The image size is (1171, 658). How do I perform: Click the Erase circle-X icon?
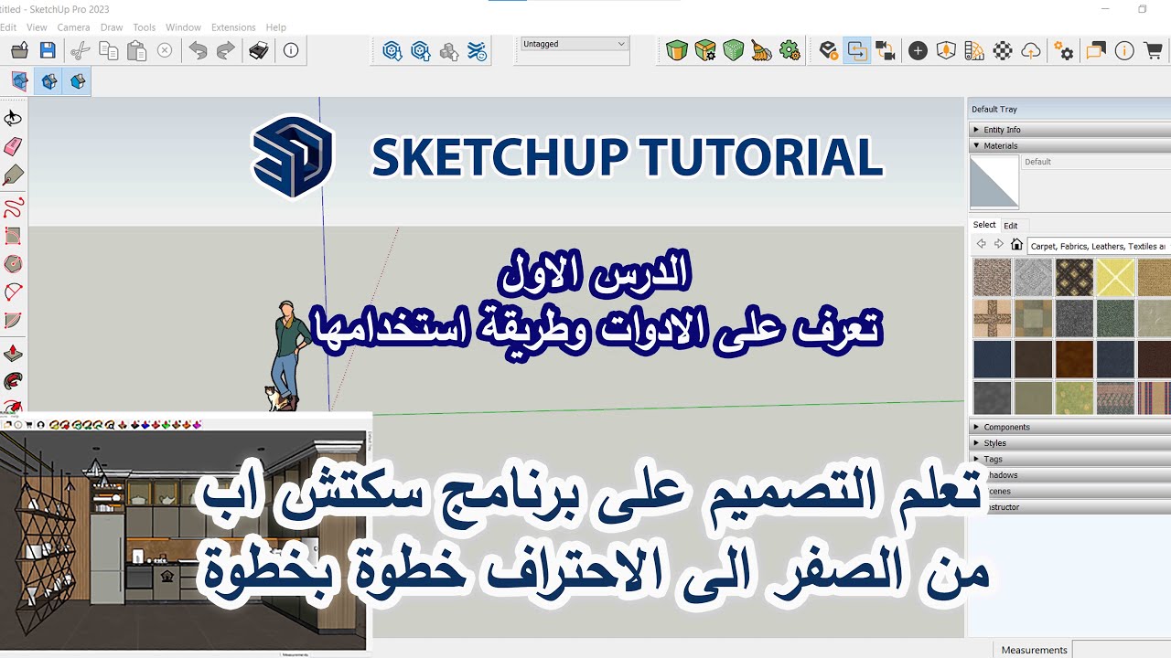pos(165,51)
